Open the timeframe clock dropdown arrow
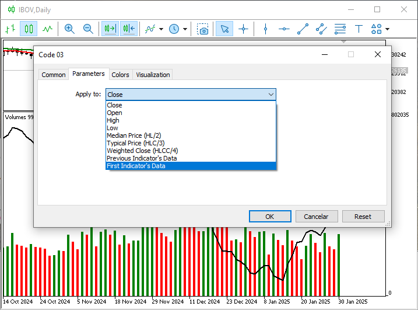The height and width of the screenshot is (310, 418). (x=185, y=29)
